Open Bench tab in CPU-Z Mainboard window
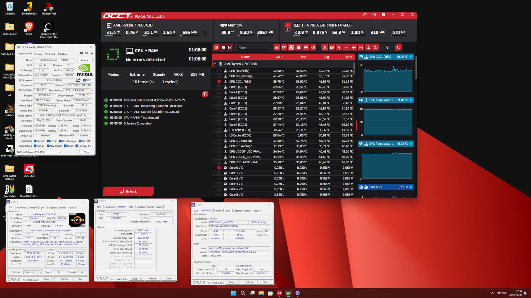The height and width of the screenshot is (298, 531). (x=248, y=210)
